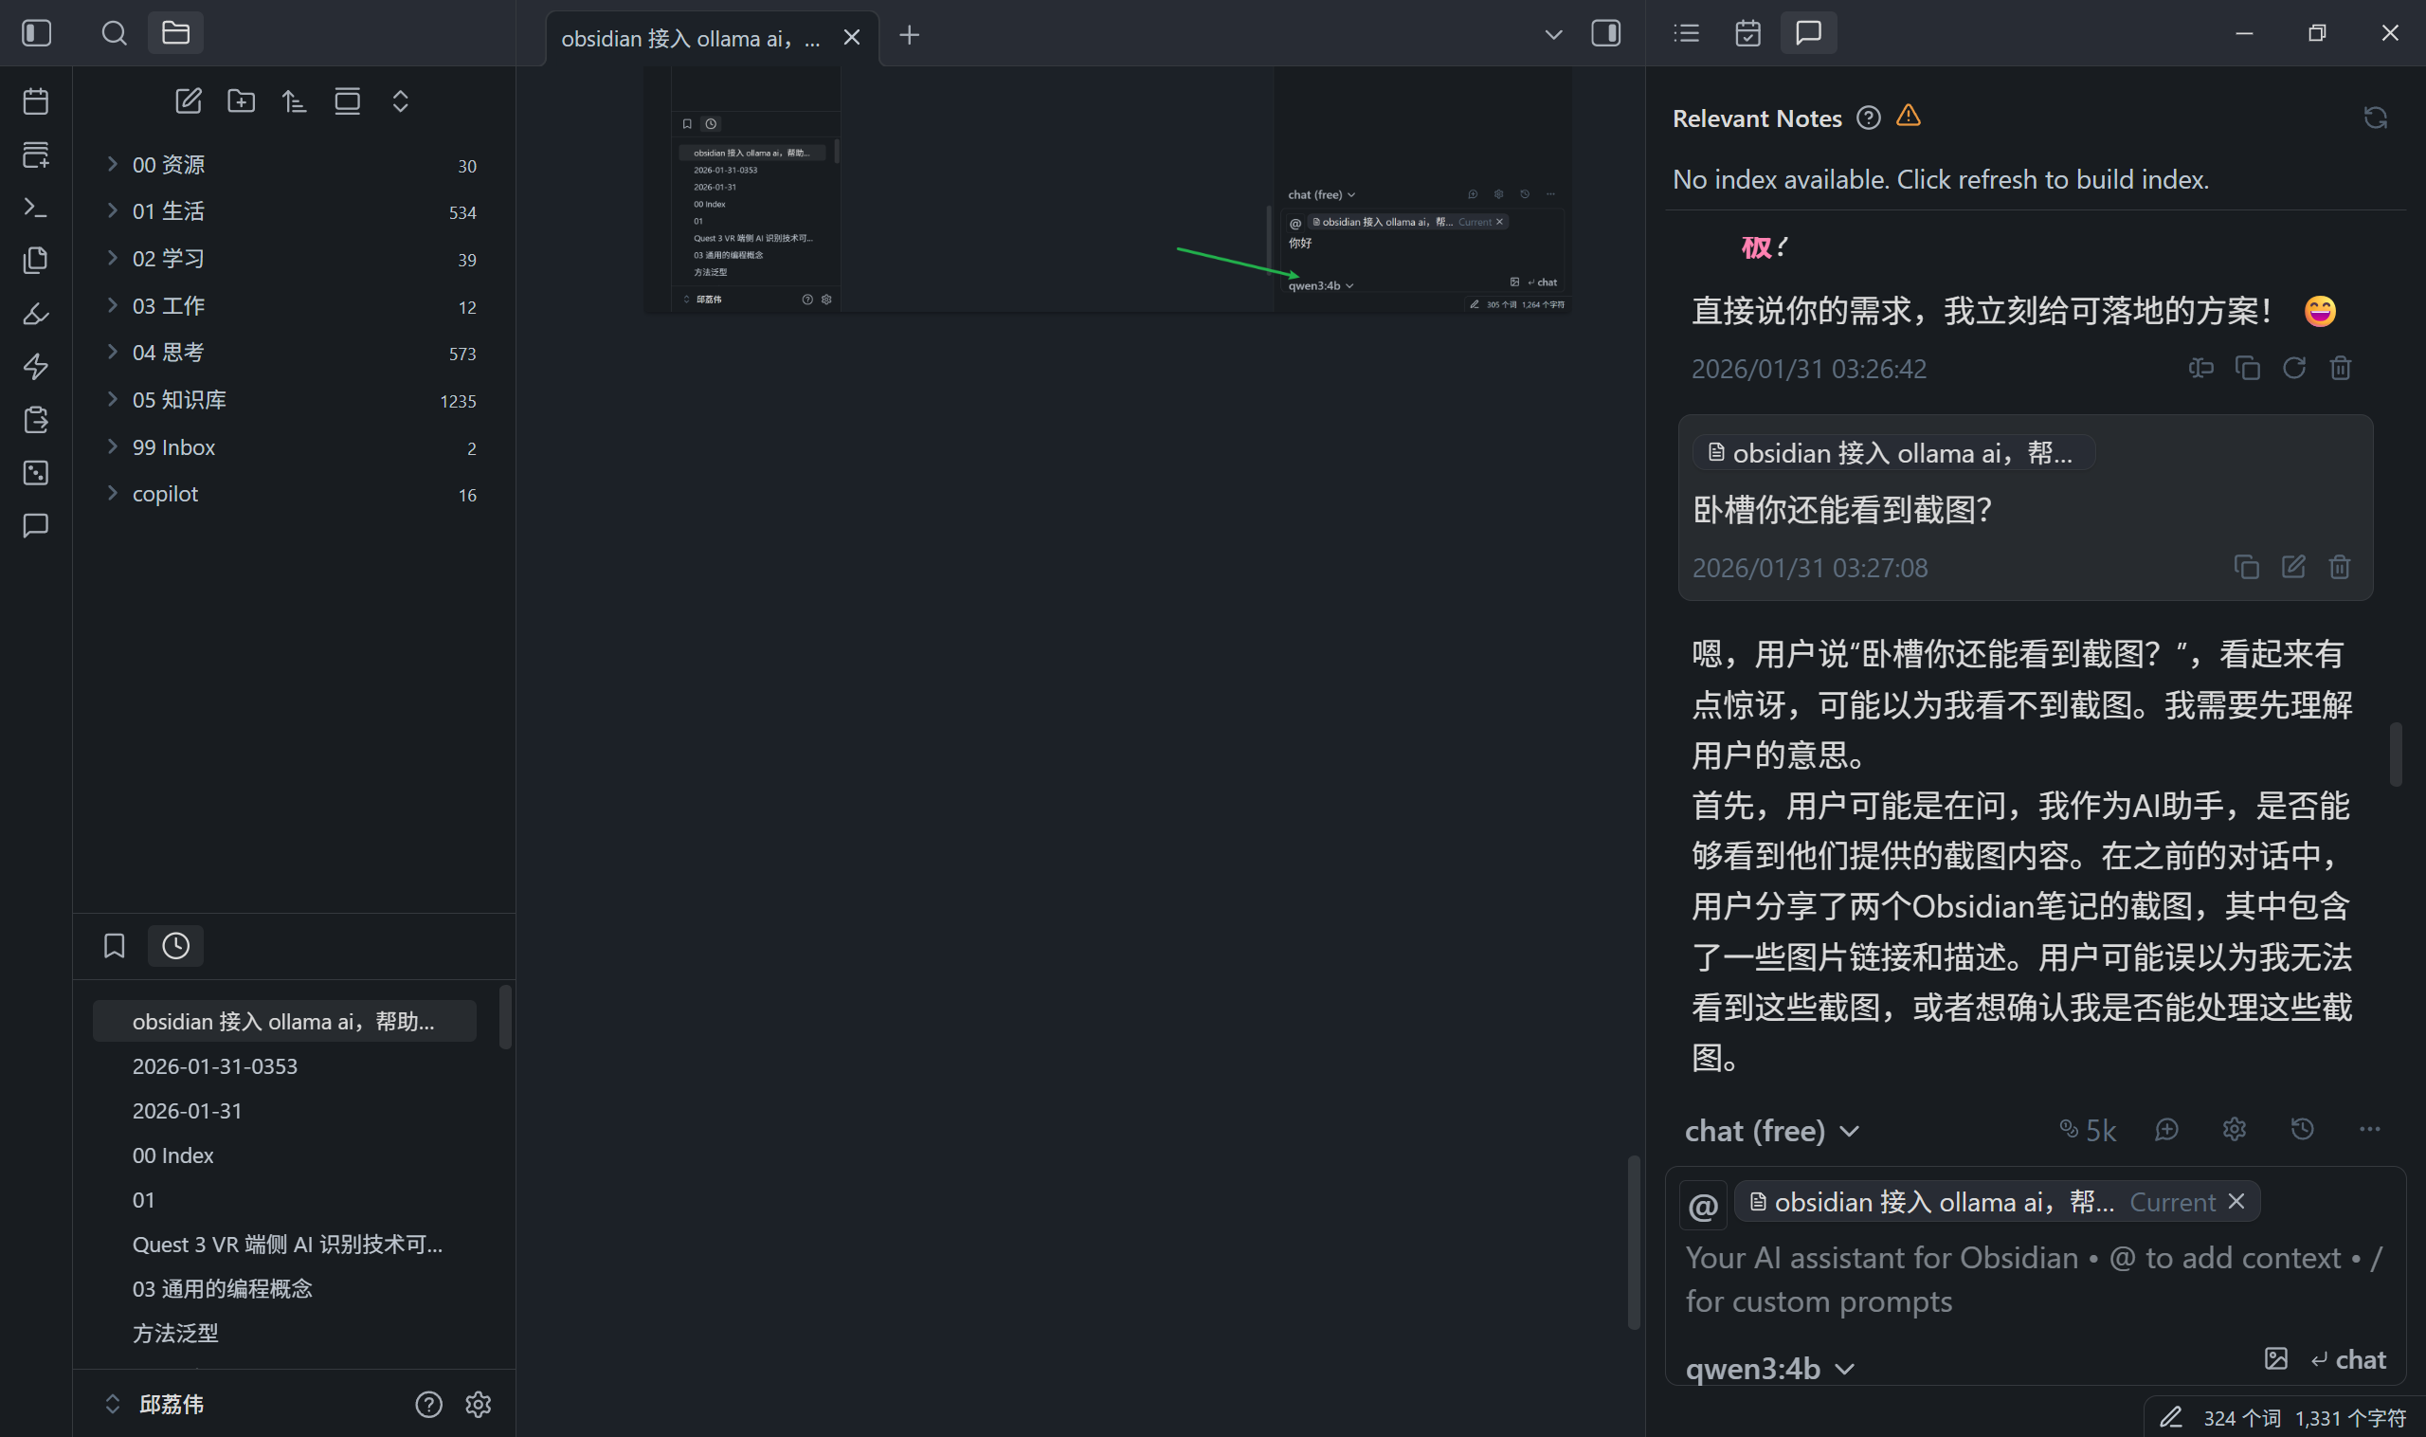Create a new folder
The image size is (2426, 1437).
[241, 100]
